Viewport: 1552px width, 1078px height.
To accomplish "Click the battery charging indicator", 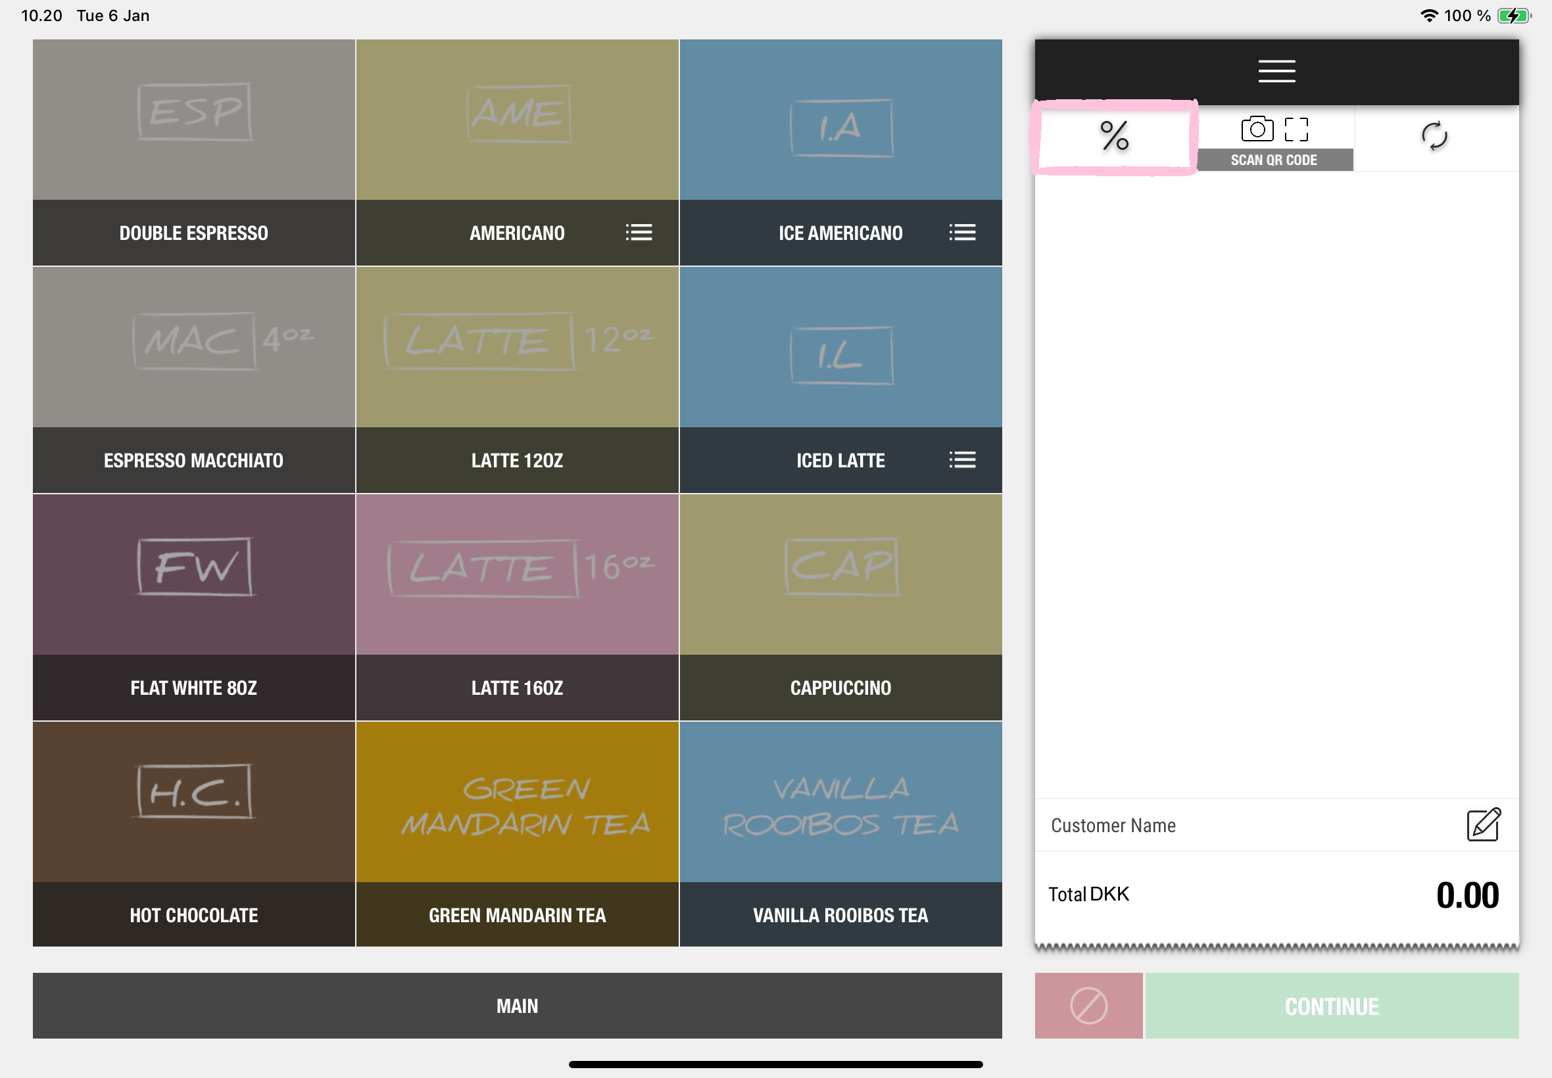I will point(1512,16).
